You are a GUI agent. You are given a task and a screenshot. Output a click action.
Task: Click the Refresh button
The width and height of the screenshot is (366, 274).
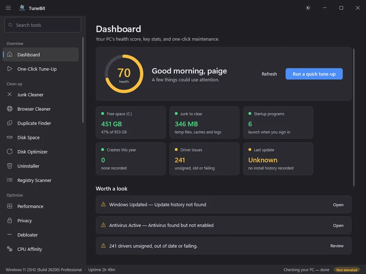269,74
